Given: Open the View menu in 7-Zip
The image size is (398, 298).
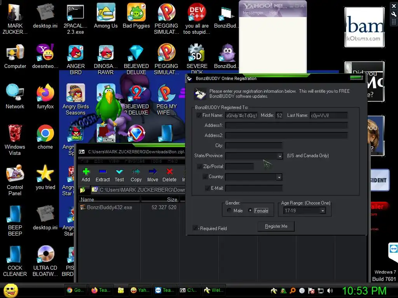Looking at the screenshot, I should (x=114, y=161).
